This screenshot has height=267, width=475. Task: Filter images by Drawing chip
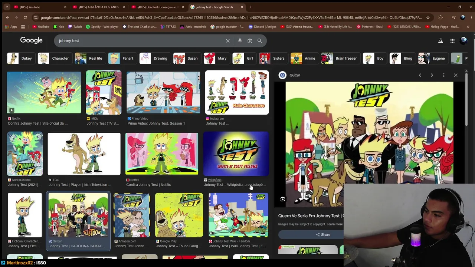155,58
